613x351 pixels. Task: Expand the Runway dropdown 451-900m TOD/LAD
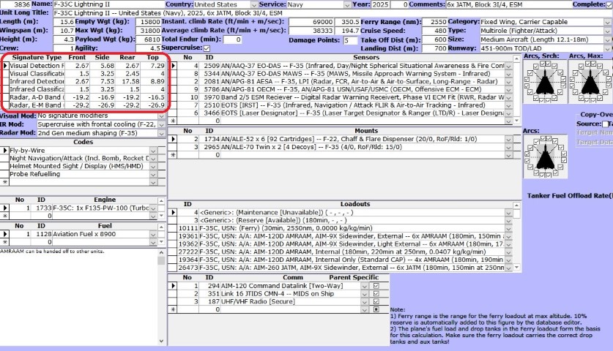click(608, 48)
